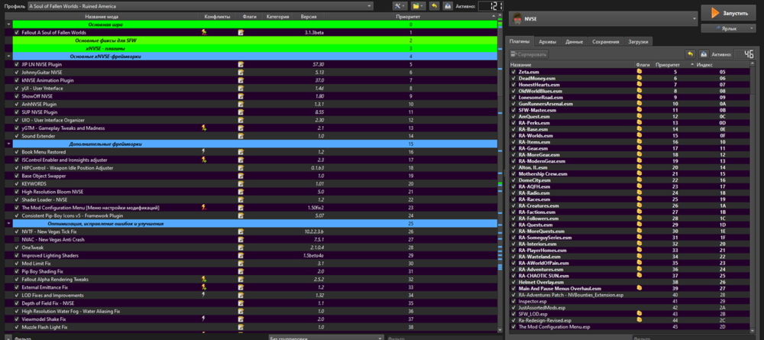Viewport: 764px width, 340px height.
Task: Click notes flag icon for Sound Extender
Action: coord(240,136)
